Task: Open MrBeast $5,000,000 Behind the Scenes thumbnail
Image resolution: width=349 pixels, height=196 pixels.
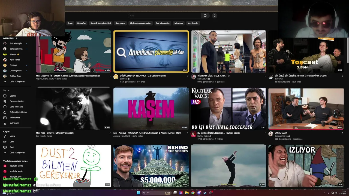Action: pyautogui.click(x=151, y=166)
